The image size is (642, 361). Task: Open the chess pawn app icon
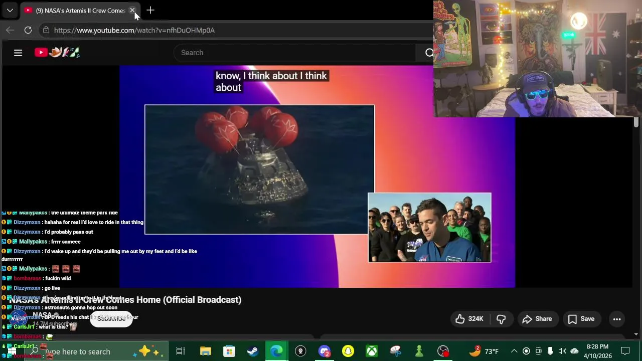(419, 351)
